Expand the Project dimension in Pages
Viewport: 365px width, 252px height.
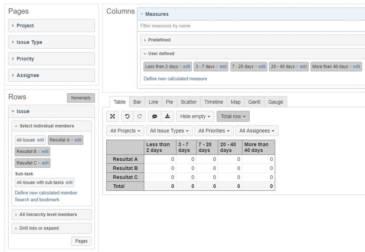[x=52, y=26]
